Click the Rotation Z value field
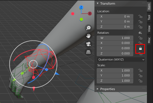Screen dimensions: 153x103 (115, 53)
